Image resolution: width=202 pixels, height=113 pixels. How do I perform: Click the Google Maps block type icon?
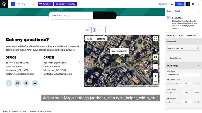point(94,30)
